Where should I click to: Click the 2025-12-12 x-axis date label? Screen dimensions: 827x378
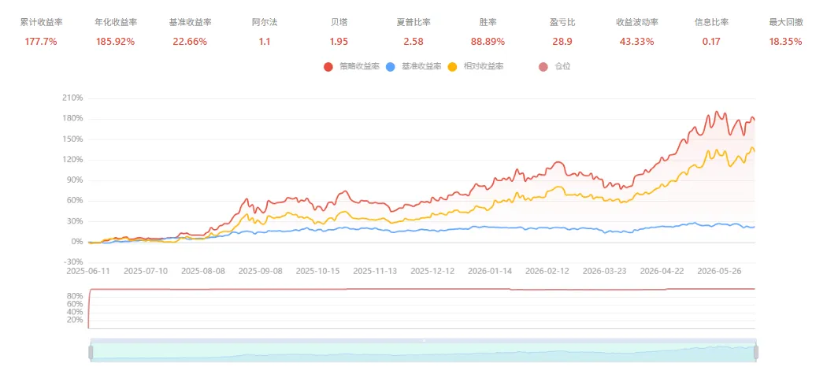pyautogui.click(x=432, y=271)
